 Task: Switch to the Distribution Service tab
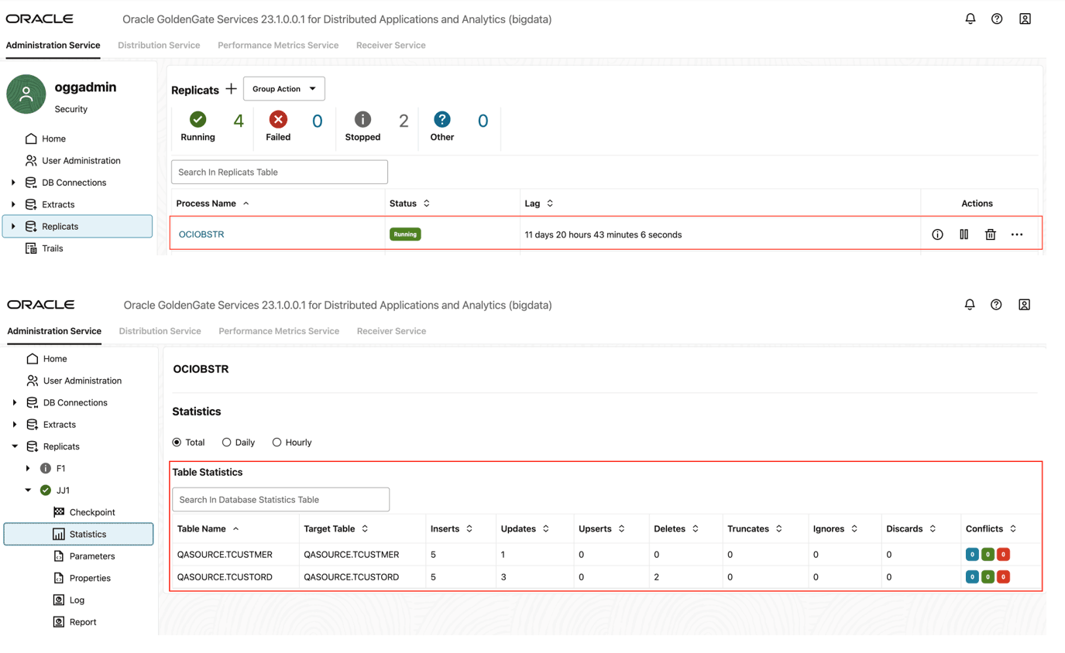(x=159, y=45)
